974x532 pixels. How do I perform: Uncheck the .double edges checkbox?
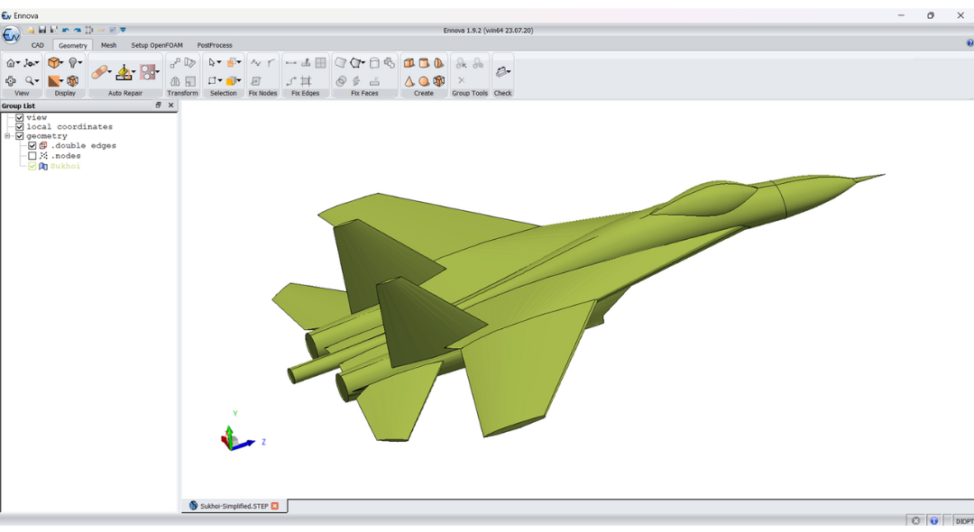click(32, 146)
